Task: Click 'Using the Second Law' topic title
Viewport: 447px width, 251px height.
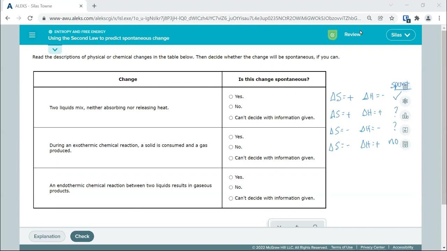Action: pos(109,38)
